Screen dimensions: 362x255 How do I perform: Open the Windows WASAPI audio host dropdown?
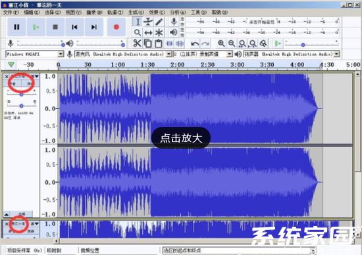tap(35, 54)
